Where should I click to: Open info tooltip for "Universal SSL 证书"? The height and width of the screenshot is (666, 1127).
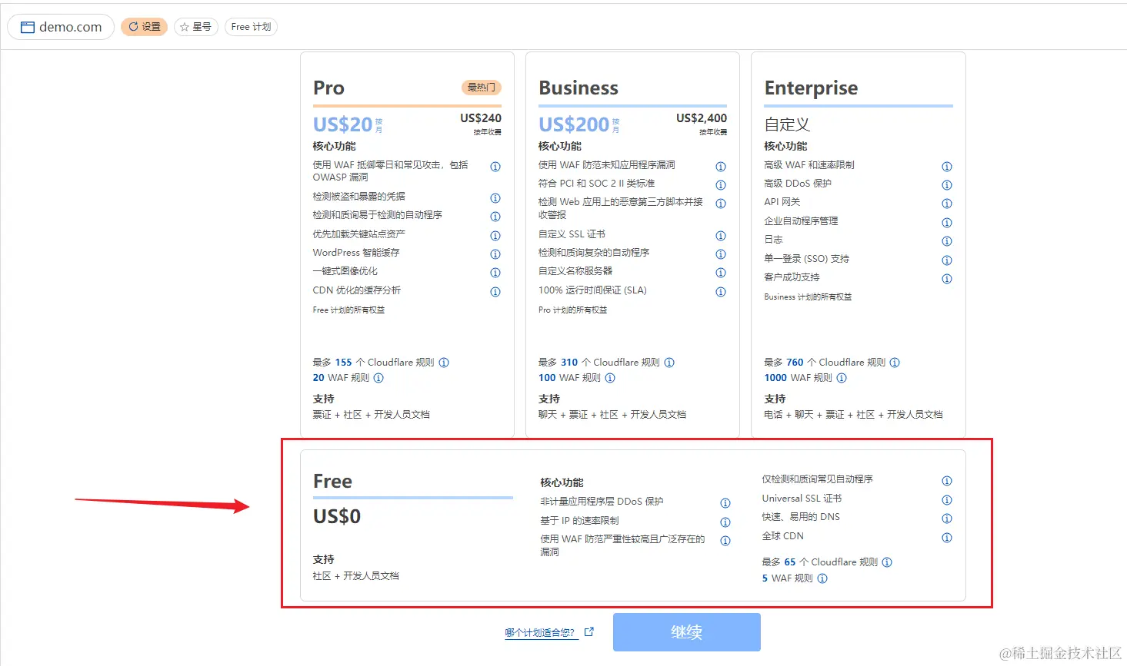point(947,499)
